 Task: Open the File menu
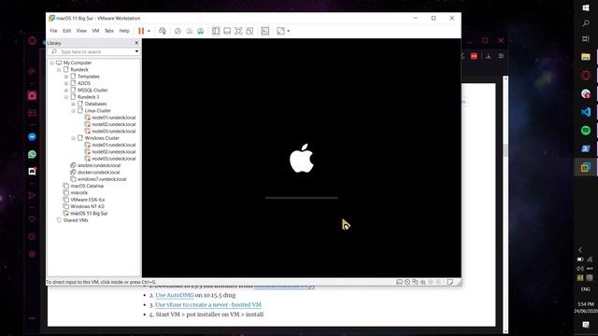click(53, 31)
